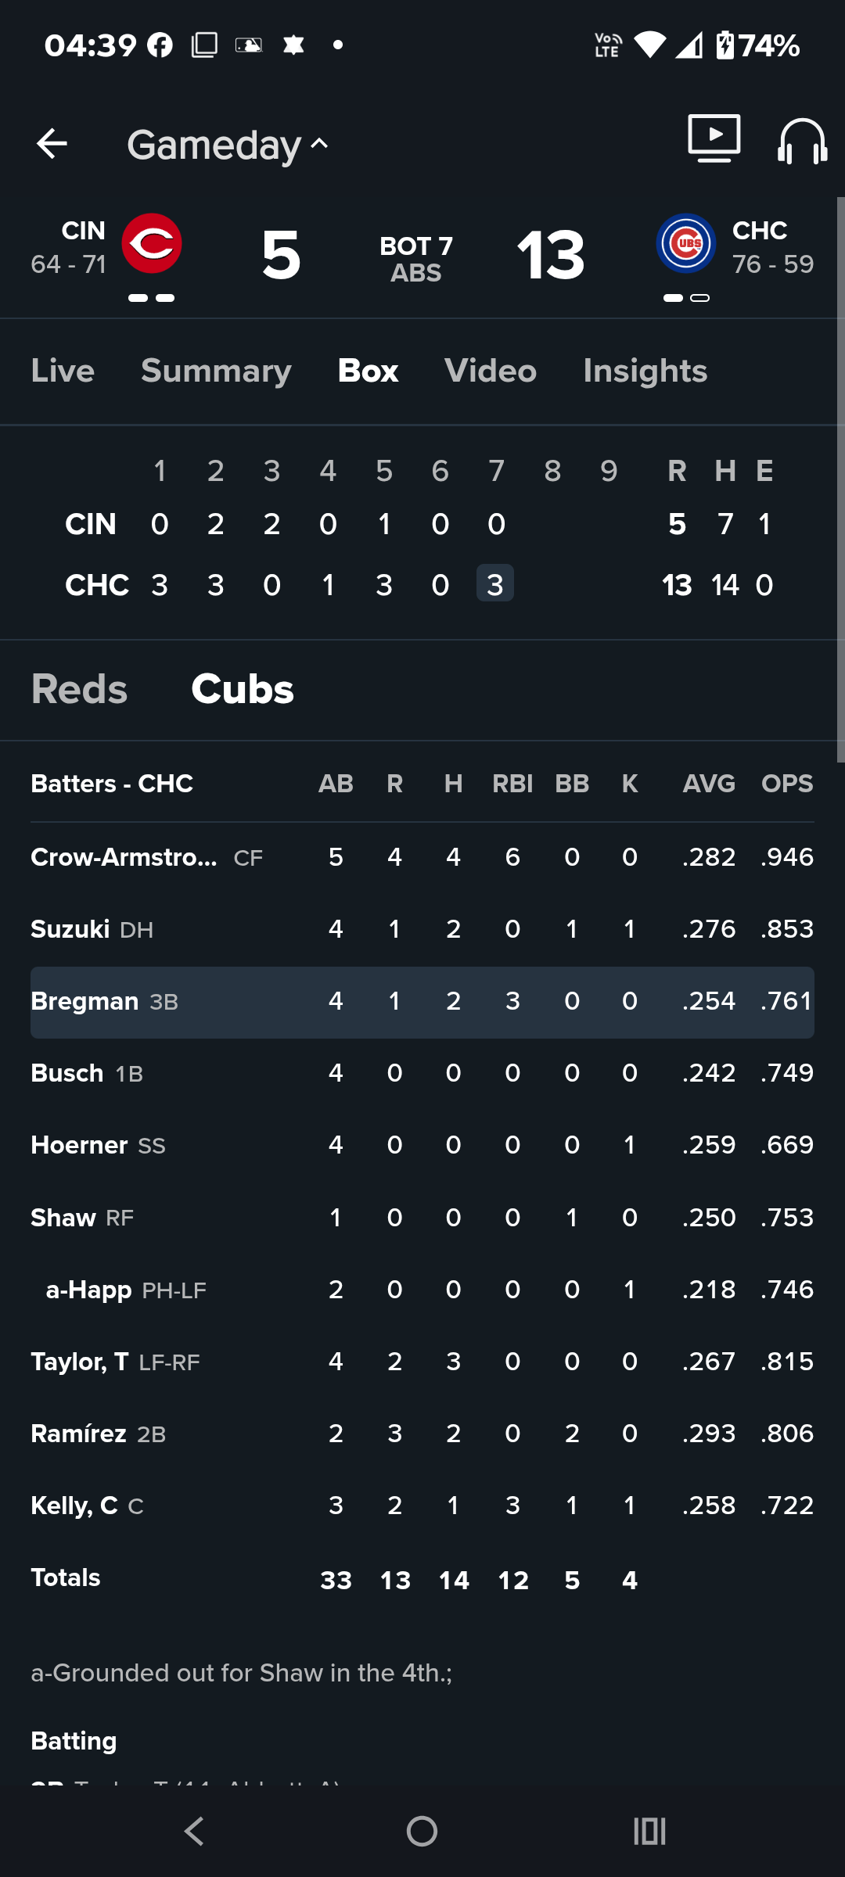
Task: Switch to the Live tab
Action: point(63,371)
